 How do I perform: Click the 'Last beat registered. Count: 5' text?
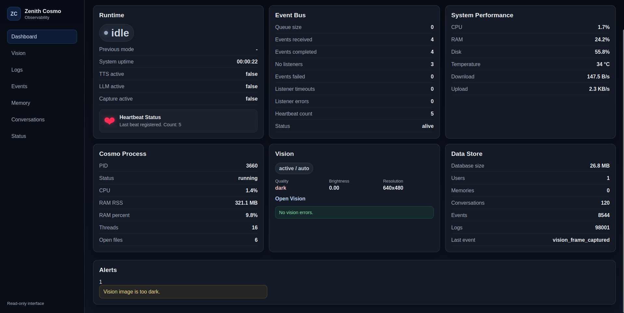(x=150, y=125)
